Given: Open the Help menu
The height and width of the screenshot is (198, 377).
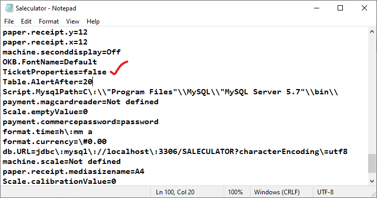Looking at the screenshot, I should (93, 21).
